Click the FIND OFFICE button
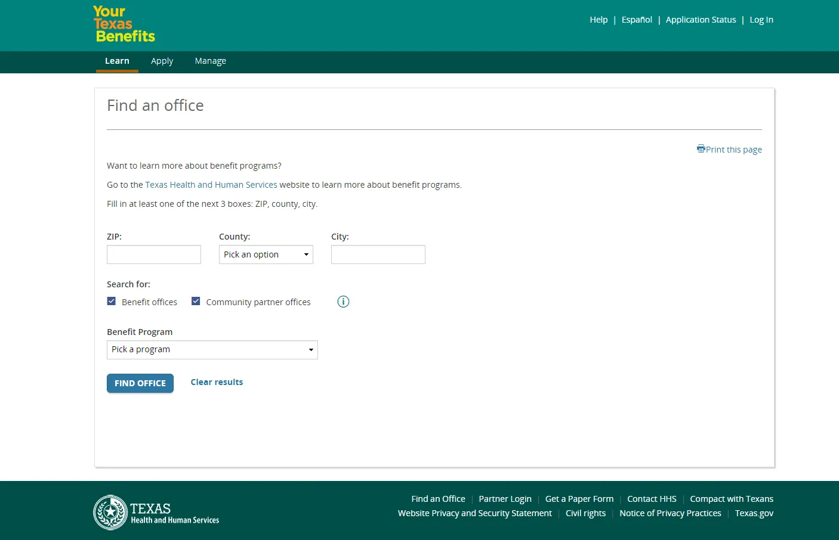 [x=140, y=383]
